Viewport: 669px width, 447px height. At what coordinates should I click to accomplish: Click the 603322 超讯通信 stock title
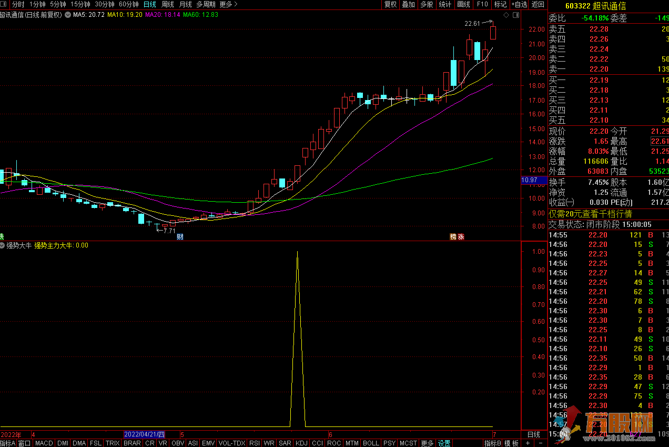[x=595, y=6]
